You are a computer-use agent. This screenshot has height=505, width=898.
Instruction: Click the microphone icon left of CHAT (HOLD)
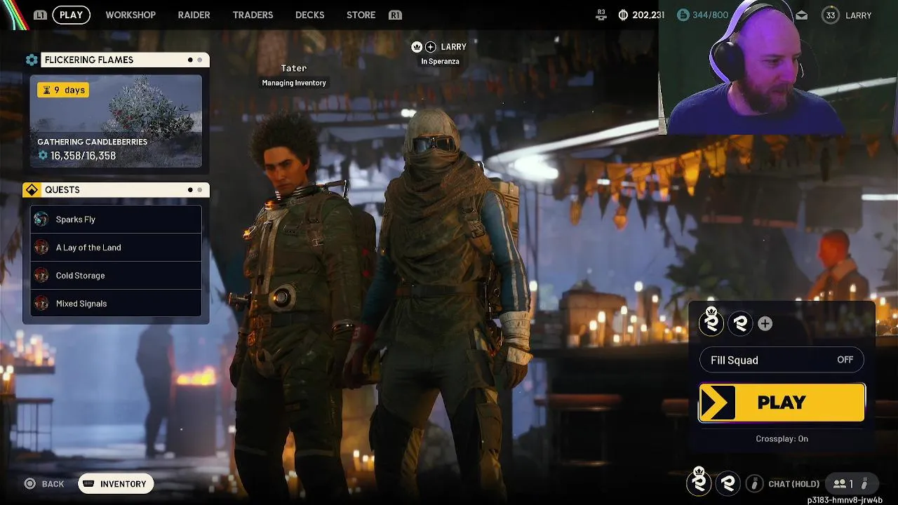click(x=754, y=483)
